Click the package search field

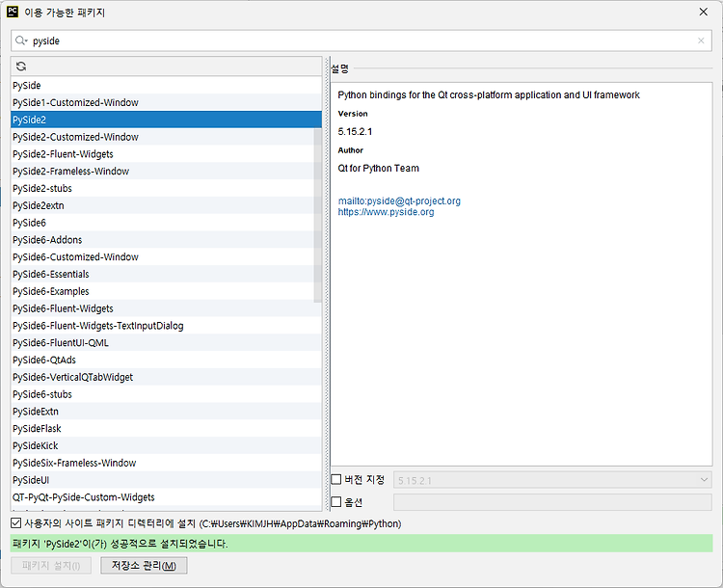click(361, 40)
